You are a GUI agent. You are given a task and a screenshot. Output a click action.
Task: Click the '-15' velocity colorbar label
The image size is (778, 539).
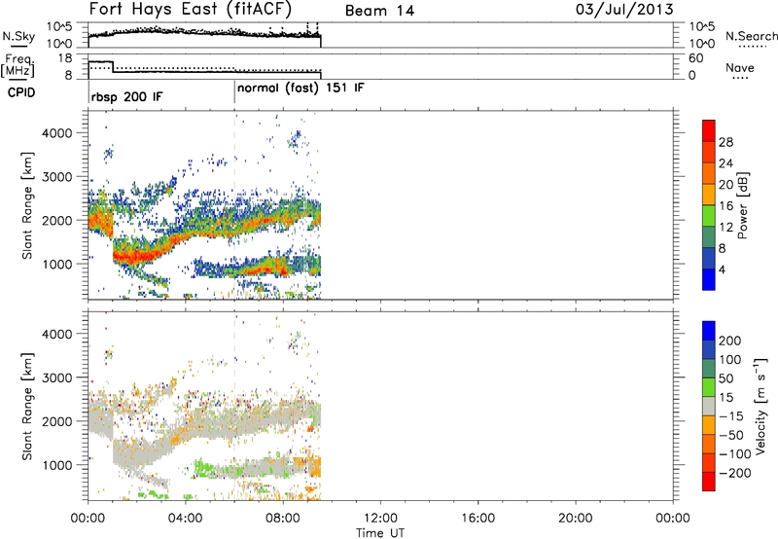click(x=731, y=416)
